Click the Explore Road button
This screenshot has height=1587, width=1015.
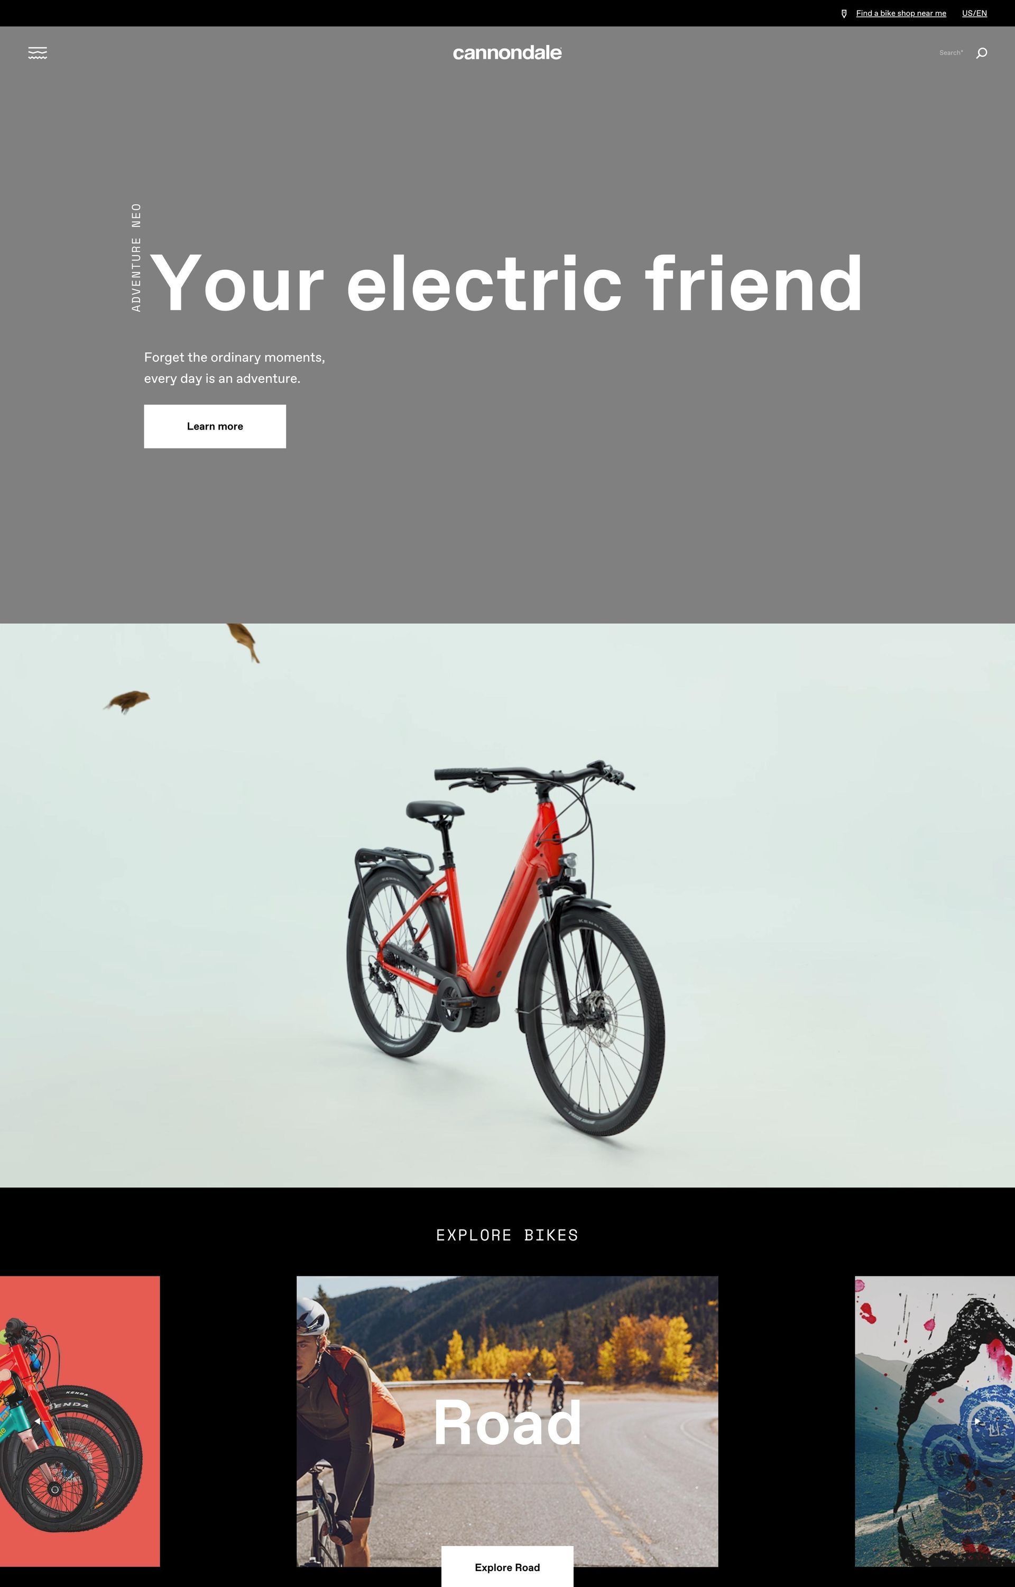point(507,1567)
